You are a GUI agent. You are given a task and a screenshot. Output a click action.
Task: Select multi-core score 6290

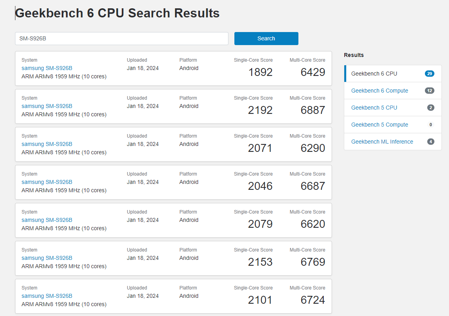[313, 148]
